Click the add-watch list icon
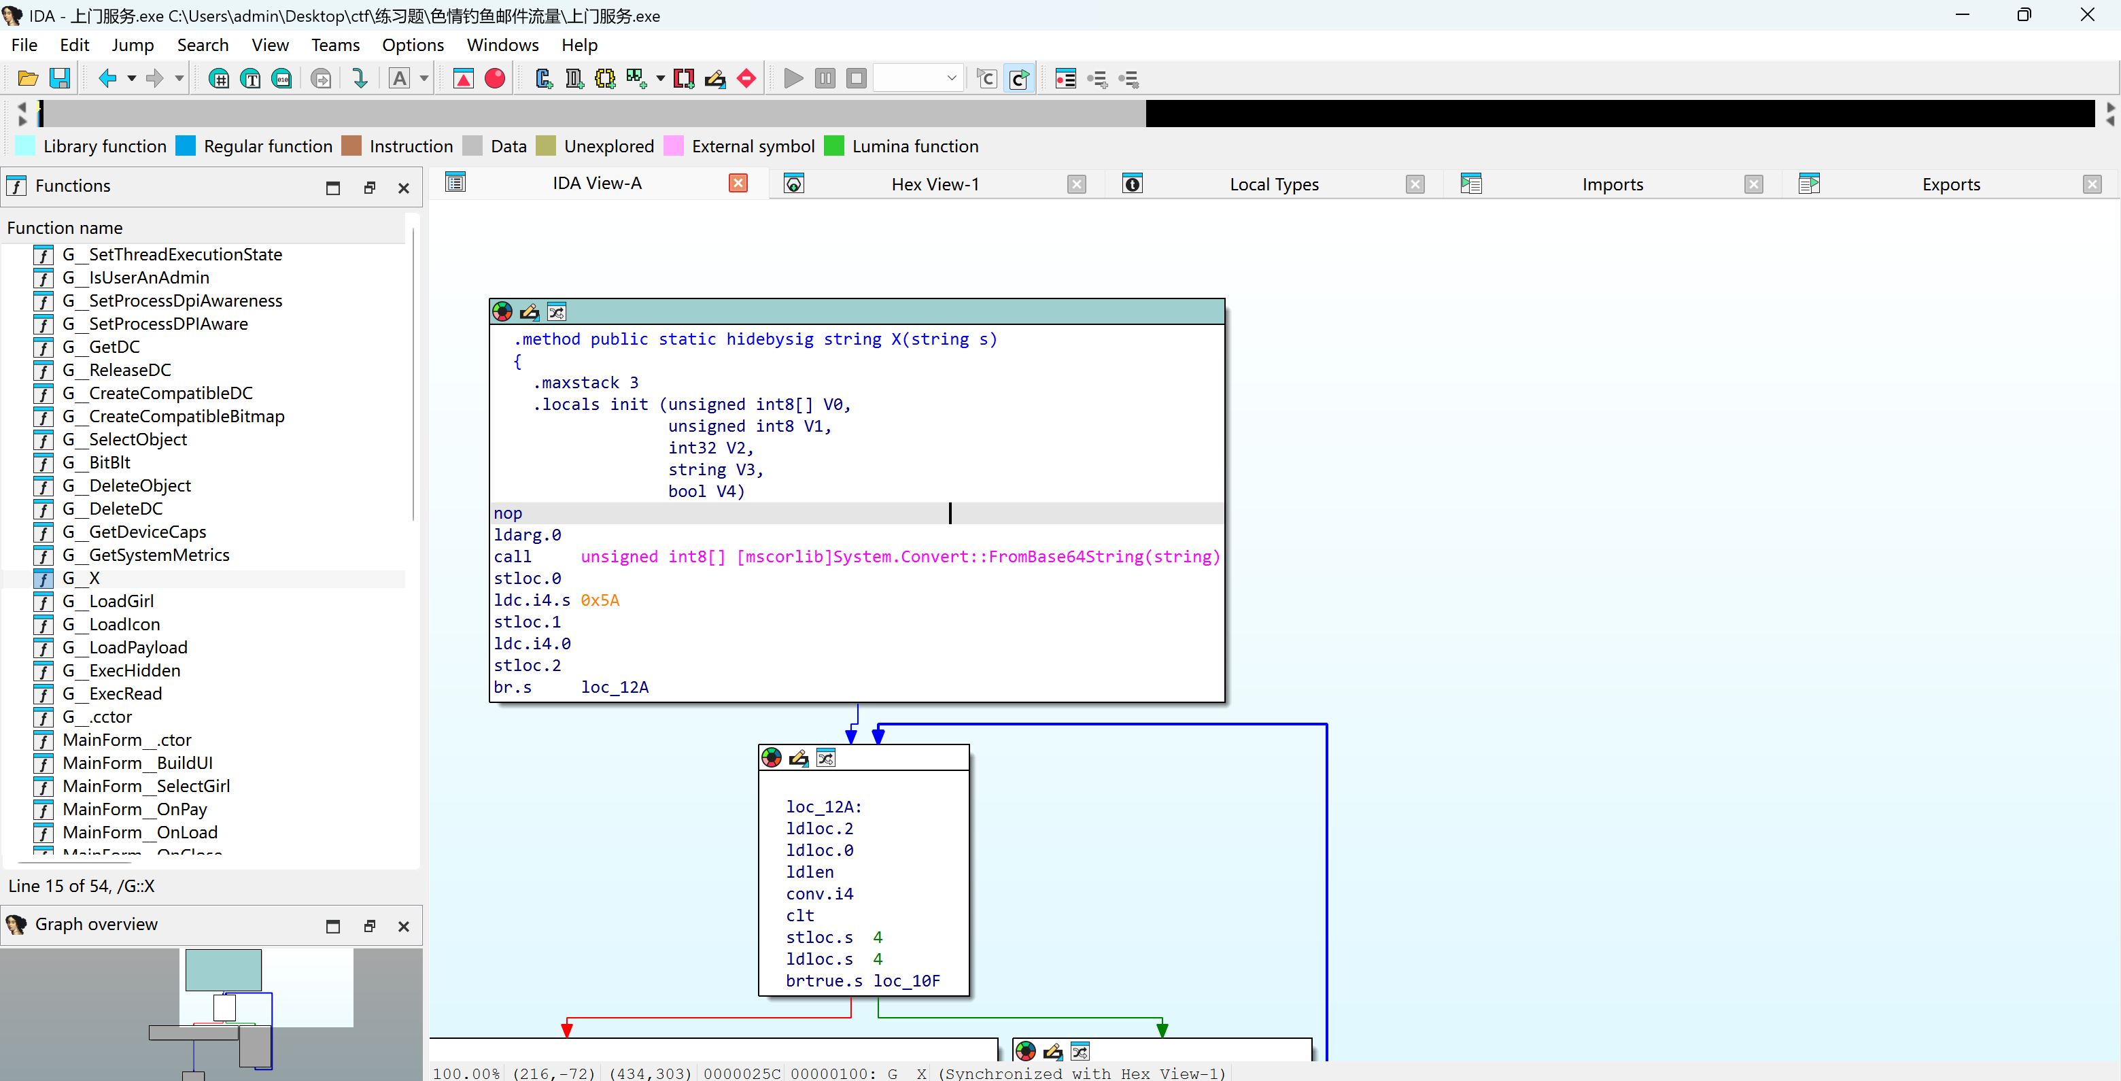 coord(1097,79)
